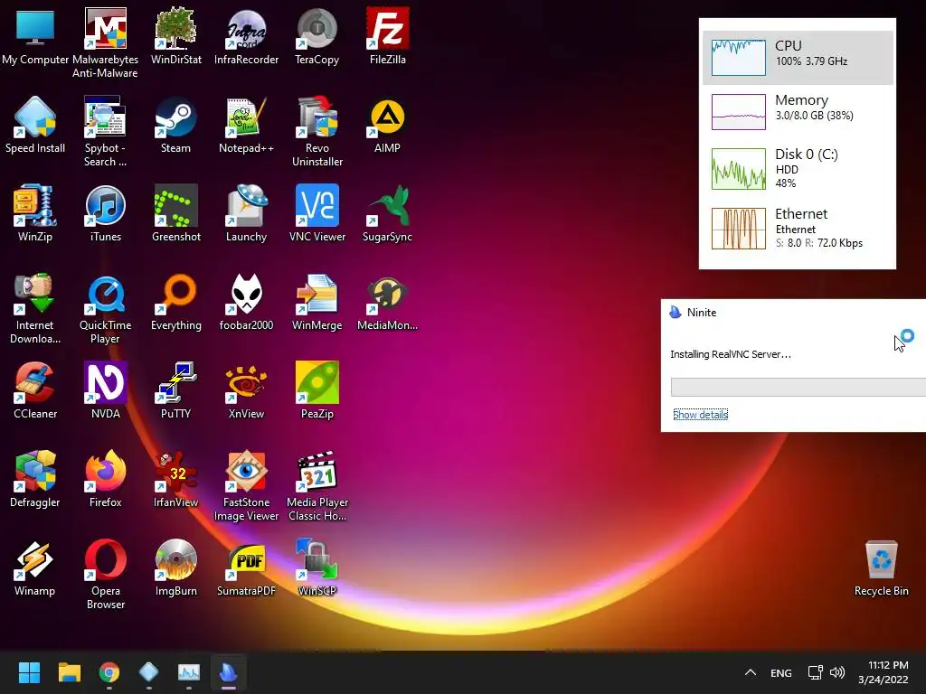Open Google Chrome from the taskbar
Image resolution: width=926 pixels, height=694 pixels.
(109, 672)
